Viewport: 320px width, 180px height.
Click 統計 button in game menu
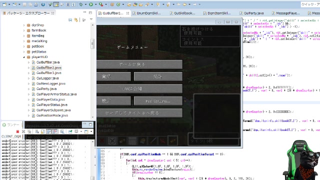(158, 76)
